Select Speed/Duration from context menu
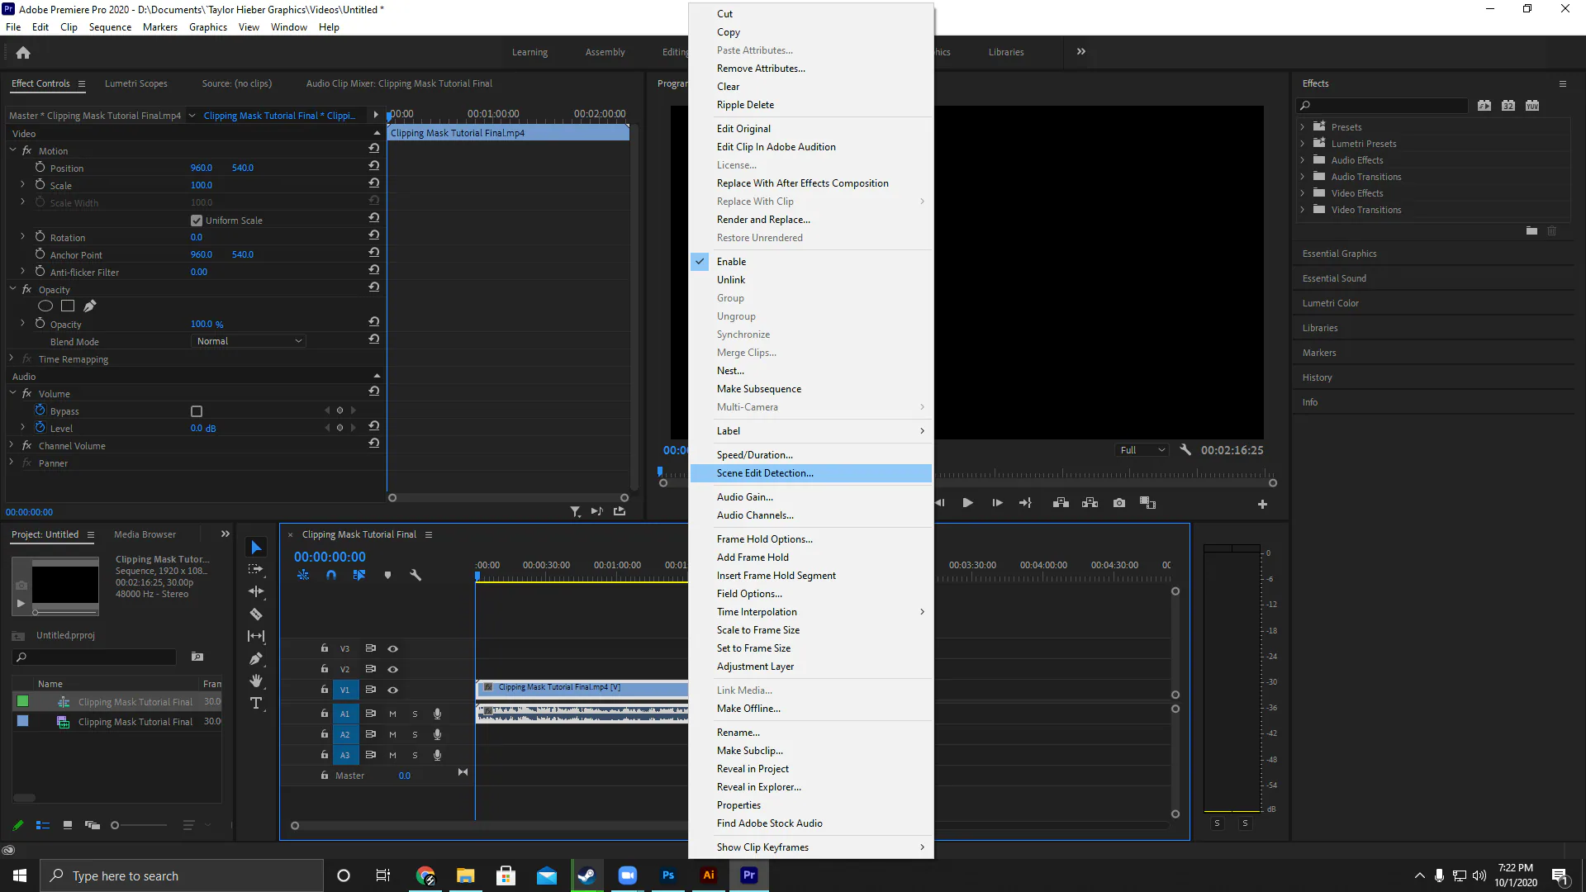 click(755, 454)
